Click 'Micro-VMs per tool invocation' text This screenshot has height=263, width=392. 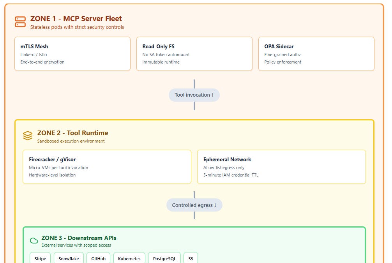coord(58,168)
